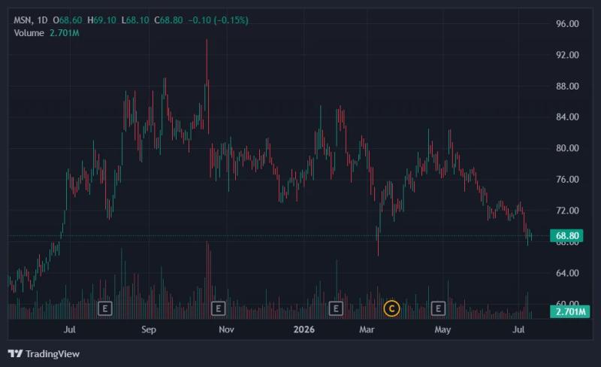Image resolution: width=601 pixels, height=367 pixels.
Task: Select the Nov label on the time axis
Action: point(227,329)
